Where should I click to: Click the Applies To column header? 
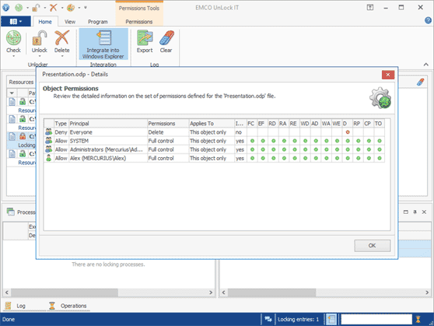tap(212, 123)
